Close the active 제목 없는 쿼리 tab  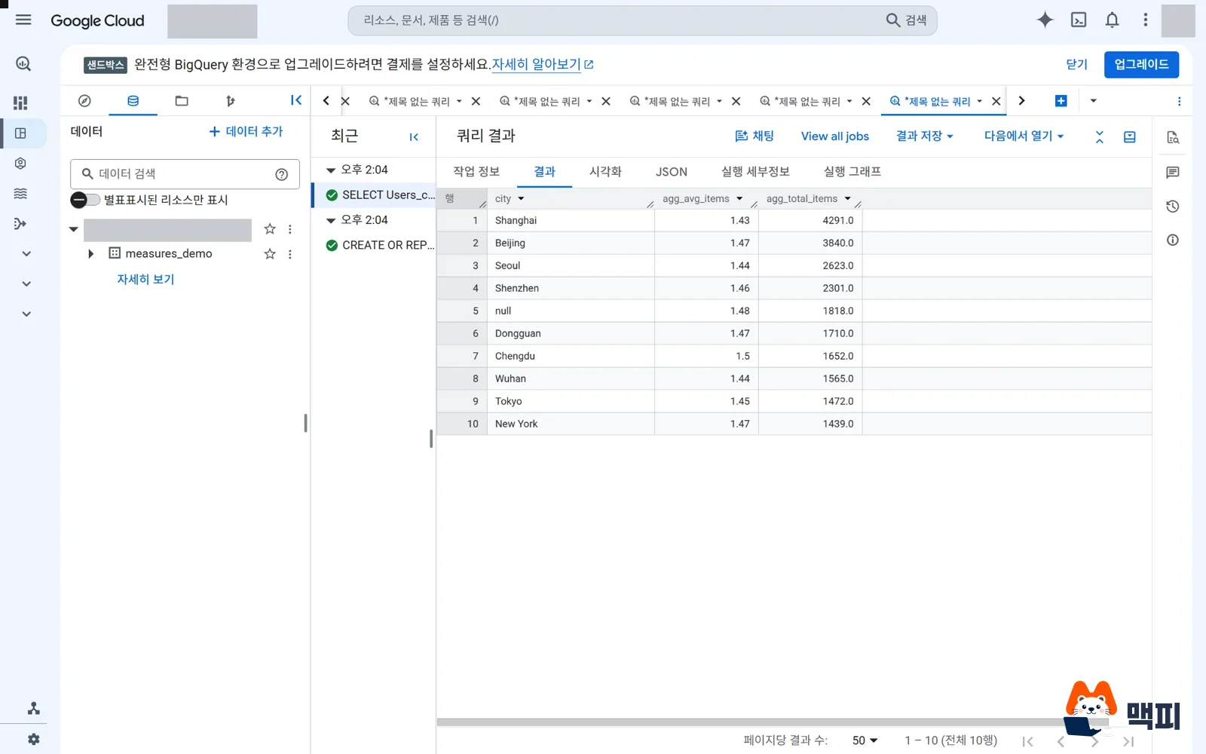click(996, 101)
